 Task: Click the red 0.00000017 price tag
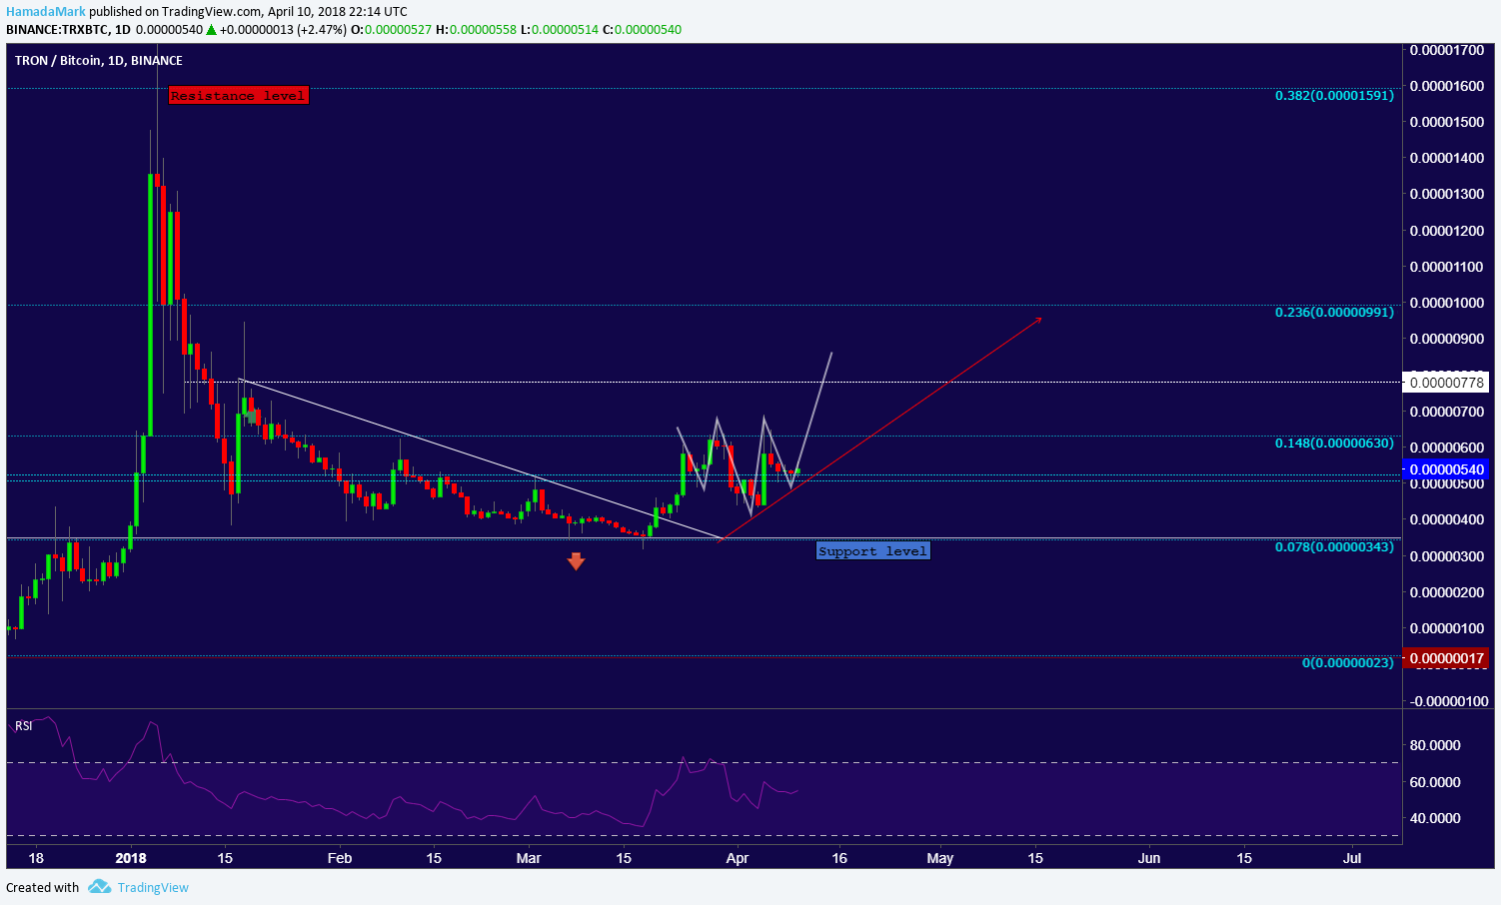(1446, 657)
